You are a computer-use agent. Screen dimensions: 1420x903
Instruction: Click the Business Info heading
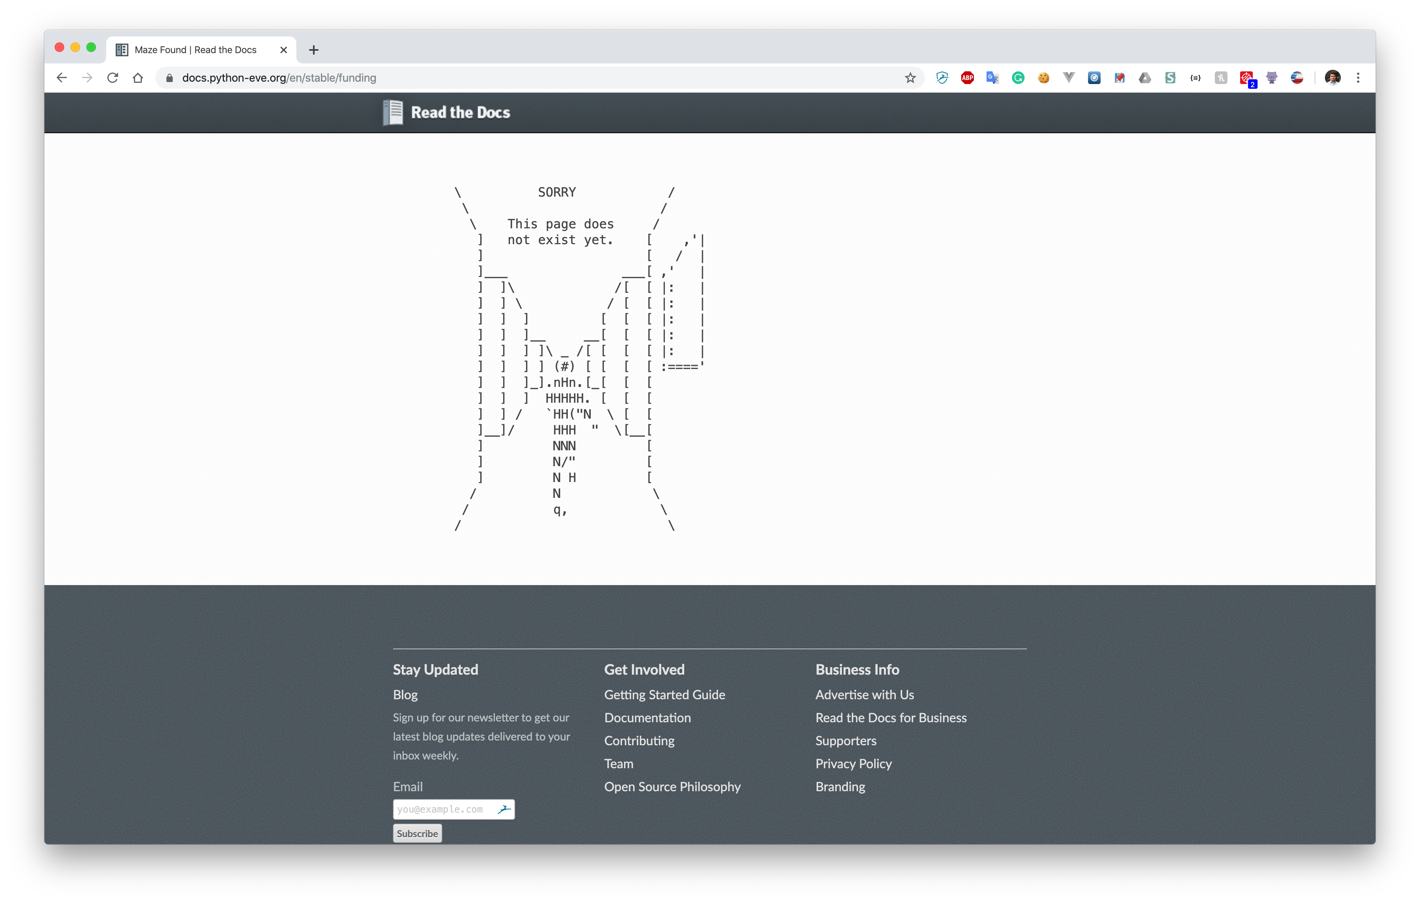coord(857,670)
